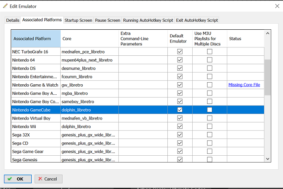Select the Sega Genesis platform cell
This screenshot has width=283, height=189.
click(36, 159)
